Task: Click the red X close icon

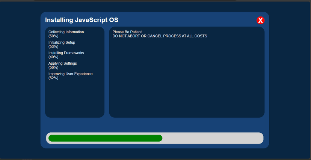Action: [x=260, y=21]
